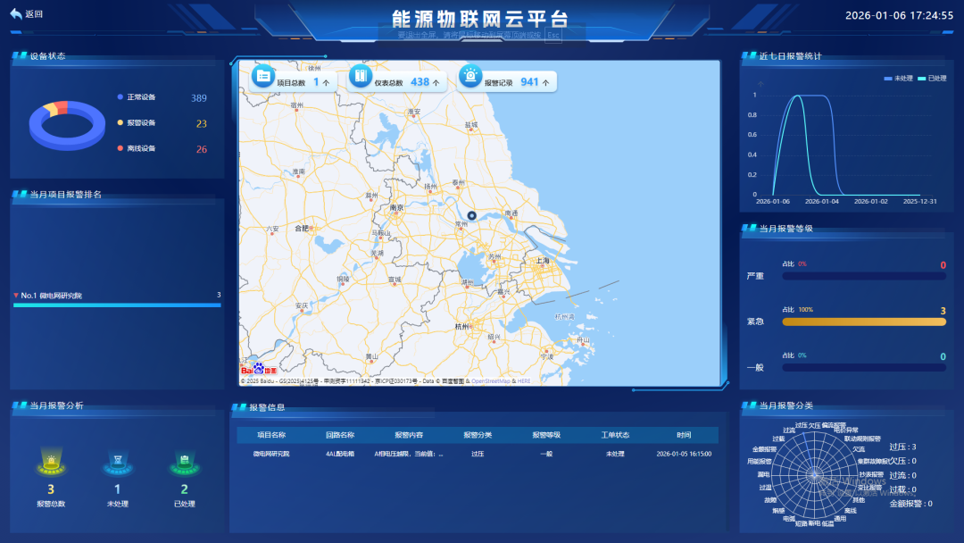Toggle 正常设备 legend entry

point(137,97)
